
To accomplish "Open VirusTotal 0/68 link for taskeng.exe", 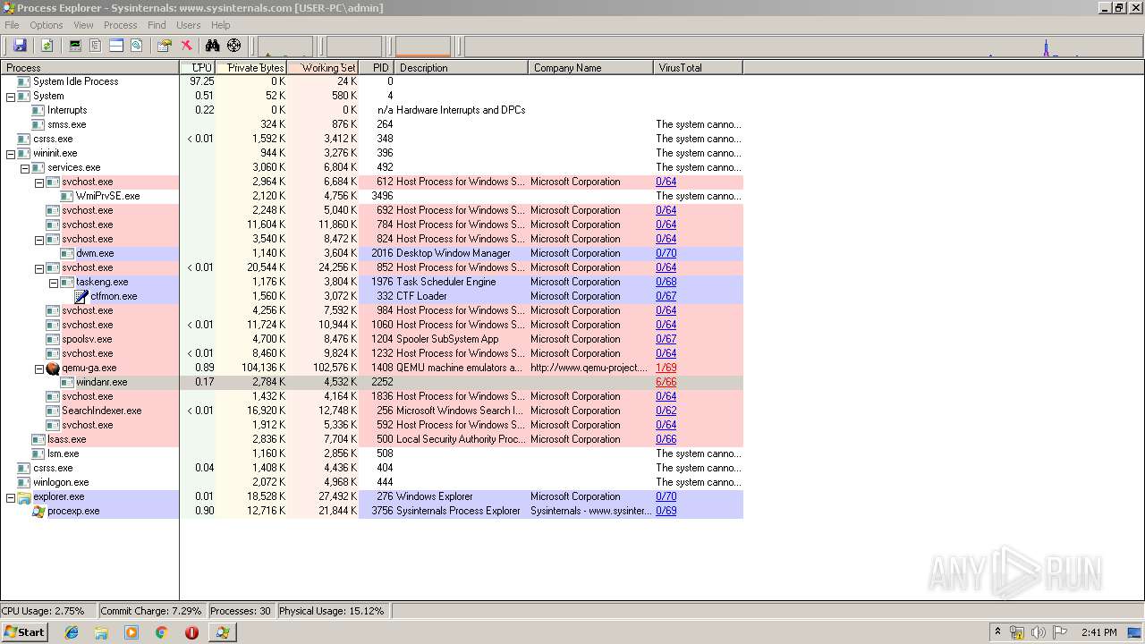I will pyautogui.click(x=666, y=282).
